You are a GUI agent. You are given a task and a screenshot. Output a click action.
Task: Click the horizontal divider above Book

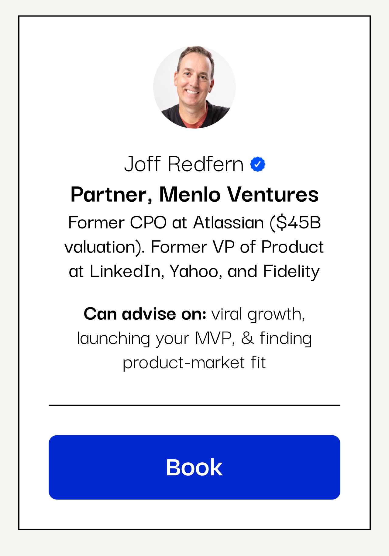click(194, 405)
